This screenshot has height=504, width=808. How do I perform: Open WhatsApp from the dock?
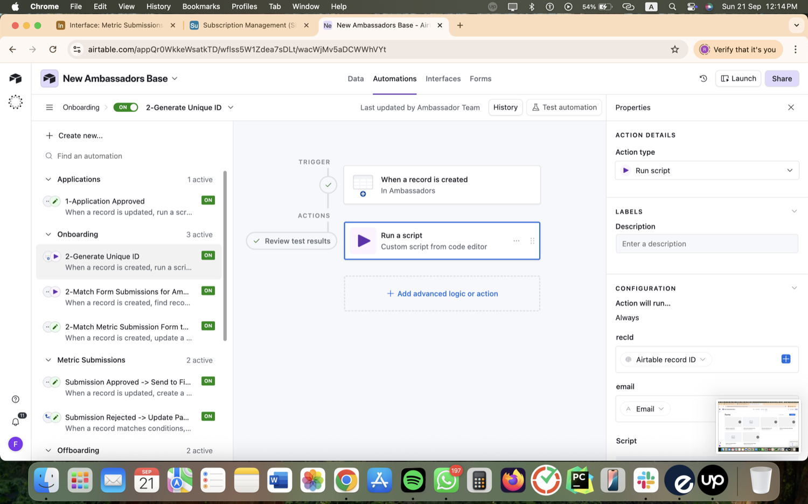[x=447, y=480]
